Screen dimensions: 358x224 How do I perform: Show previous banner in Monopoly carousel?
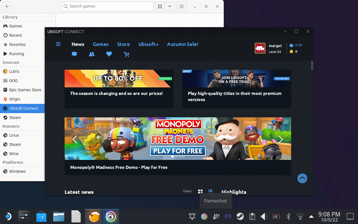click(x=74, y=139)
